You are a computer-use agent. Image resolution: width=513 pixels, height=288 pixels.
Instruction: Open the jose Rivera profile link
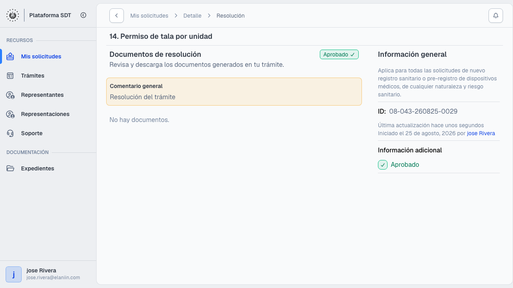[x=481, y=133]
